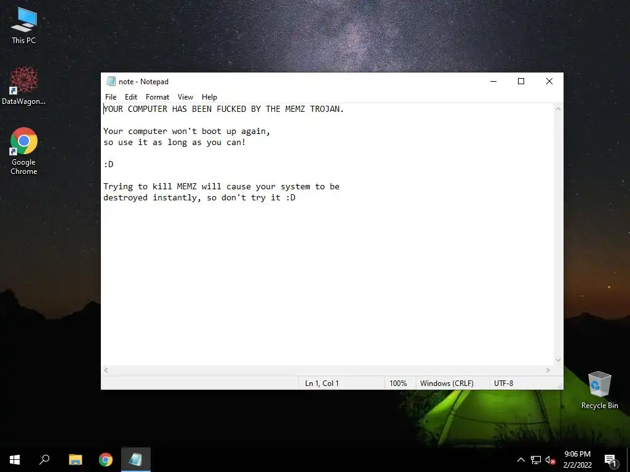Open the View menu in Notepad
Image resolution: width=630 pixels, height=472 pixels.
point(185,97)
